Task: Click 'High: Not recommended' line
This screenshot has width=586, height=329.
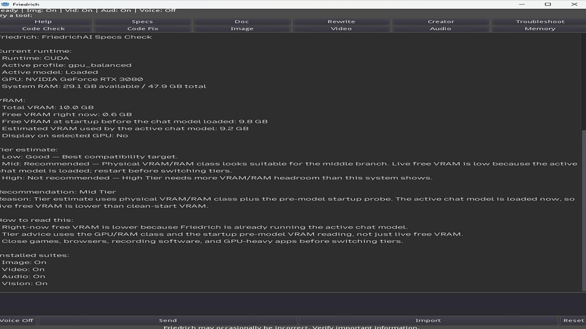Action: pos(217,178)
